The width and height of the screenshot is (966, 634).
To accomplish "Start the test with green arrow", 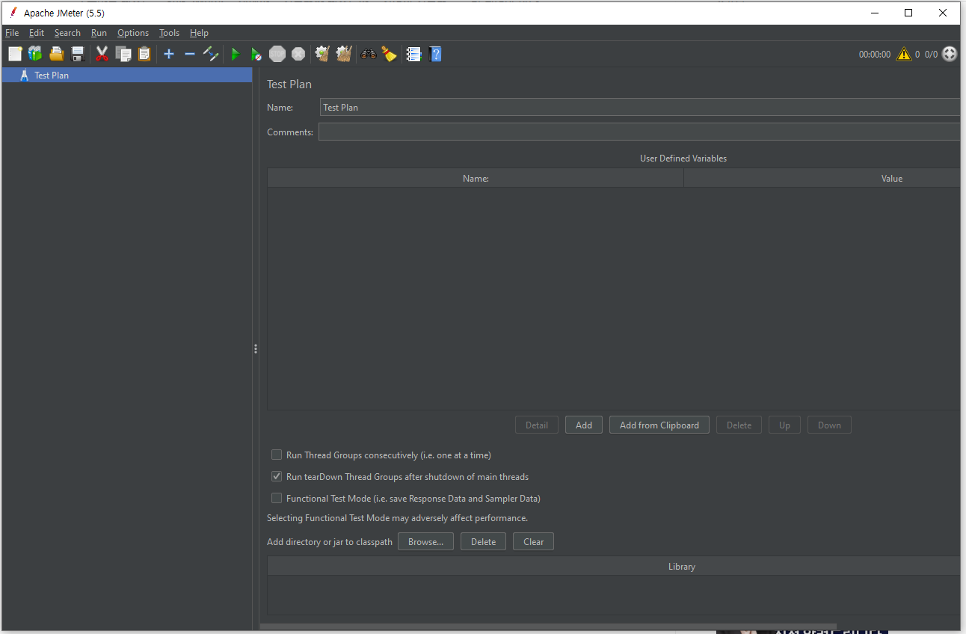I will 236,54.
